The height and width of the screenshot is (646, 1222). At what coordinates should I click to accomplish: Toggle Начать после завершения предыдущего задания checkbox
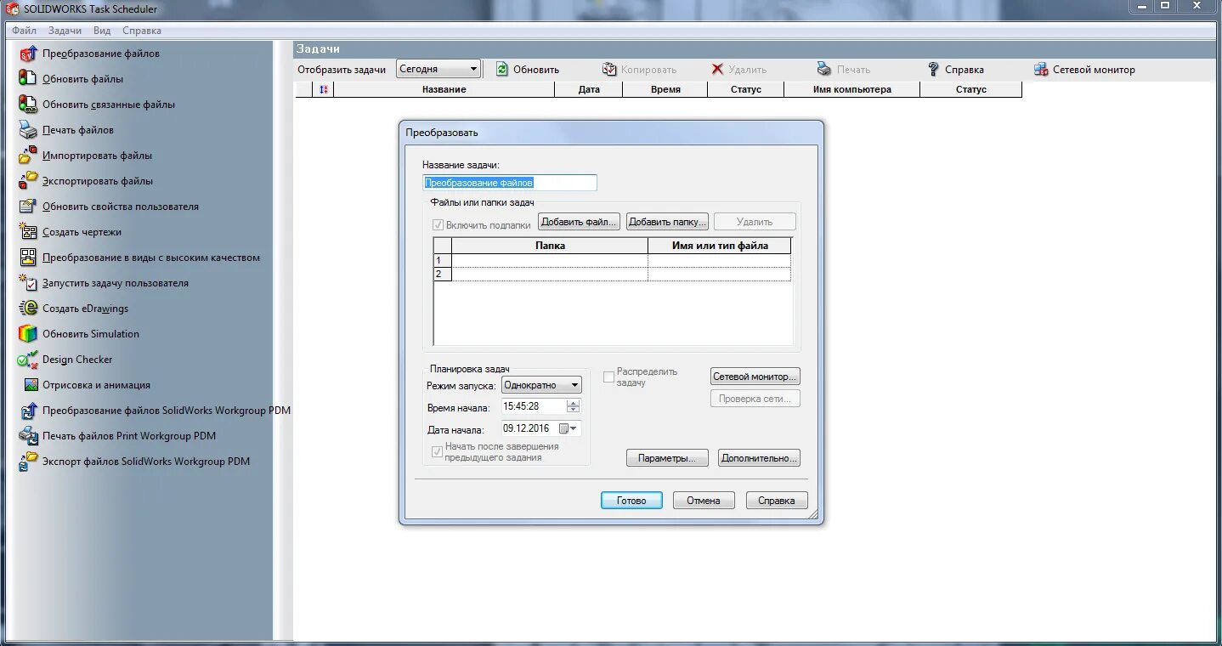click(x=438, y=452)
